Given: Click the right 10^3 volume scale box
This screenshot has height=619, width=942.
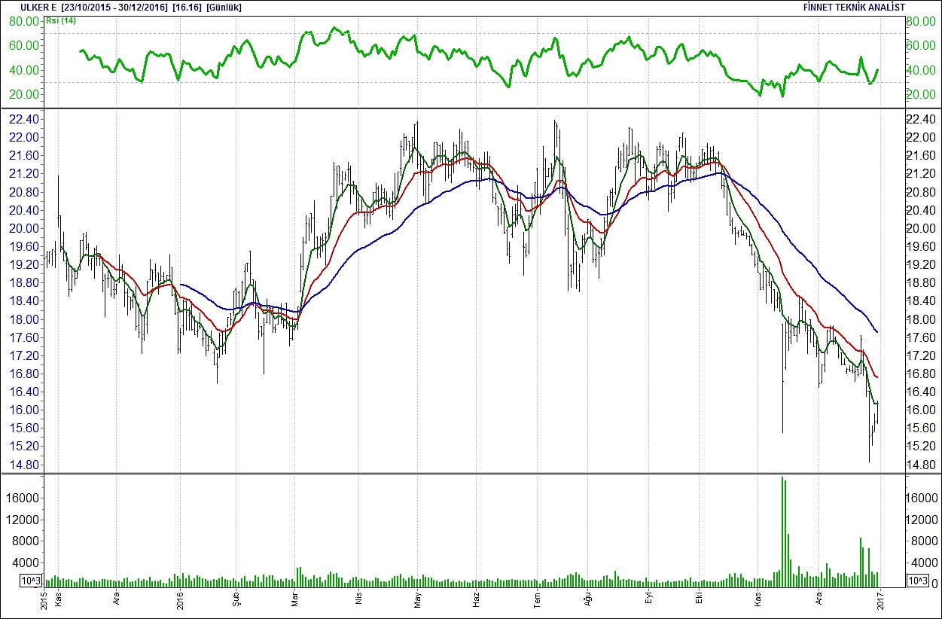Looking at the screenshot, I should click(918, 580).
